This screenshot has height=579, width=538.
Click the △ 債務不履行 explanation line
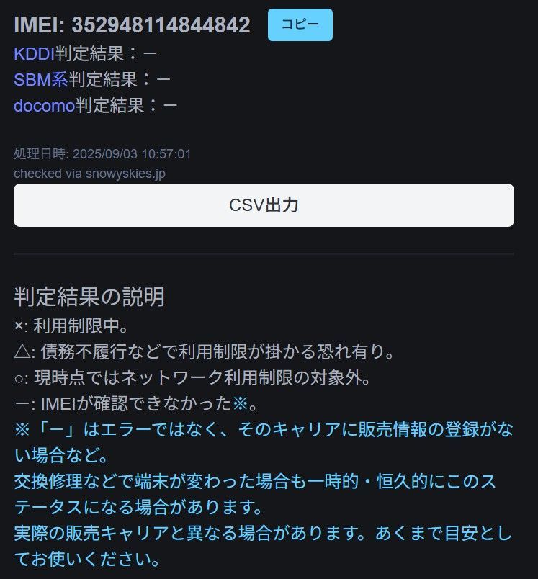205,351
